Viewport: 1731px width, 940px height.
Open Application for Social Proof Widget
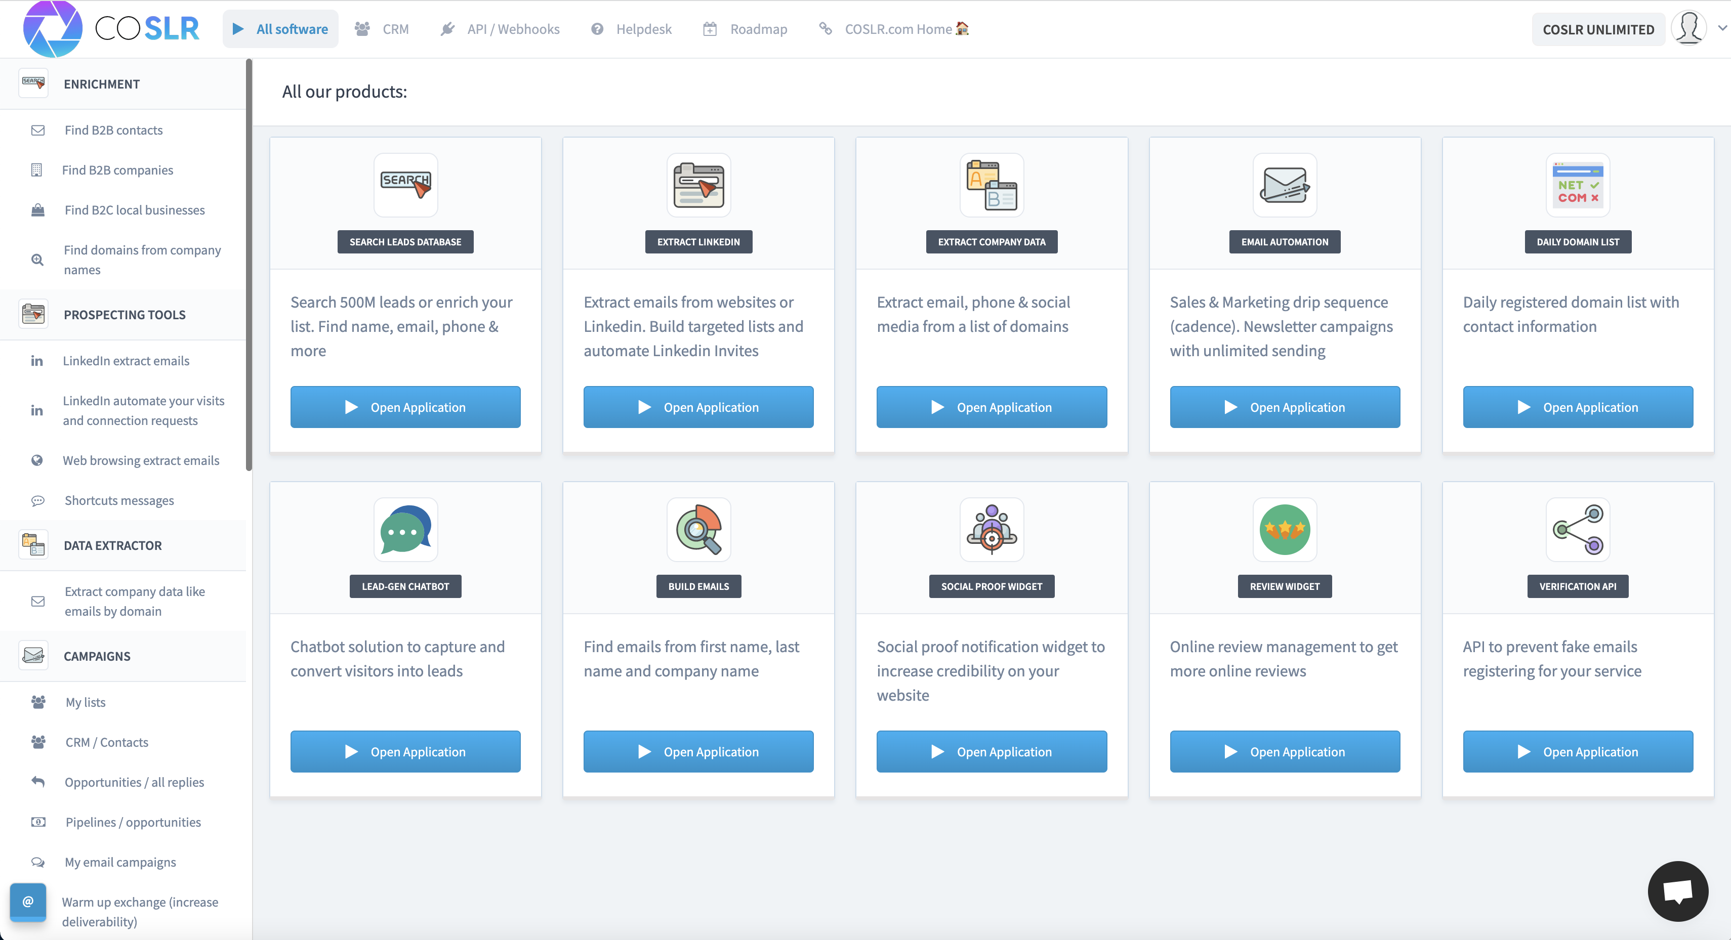tap(991, 751)
